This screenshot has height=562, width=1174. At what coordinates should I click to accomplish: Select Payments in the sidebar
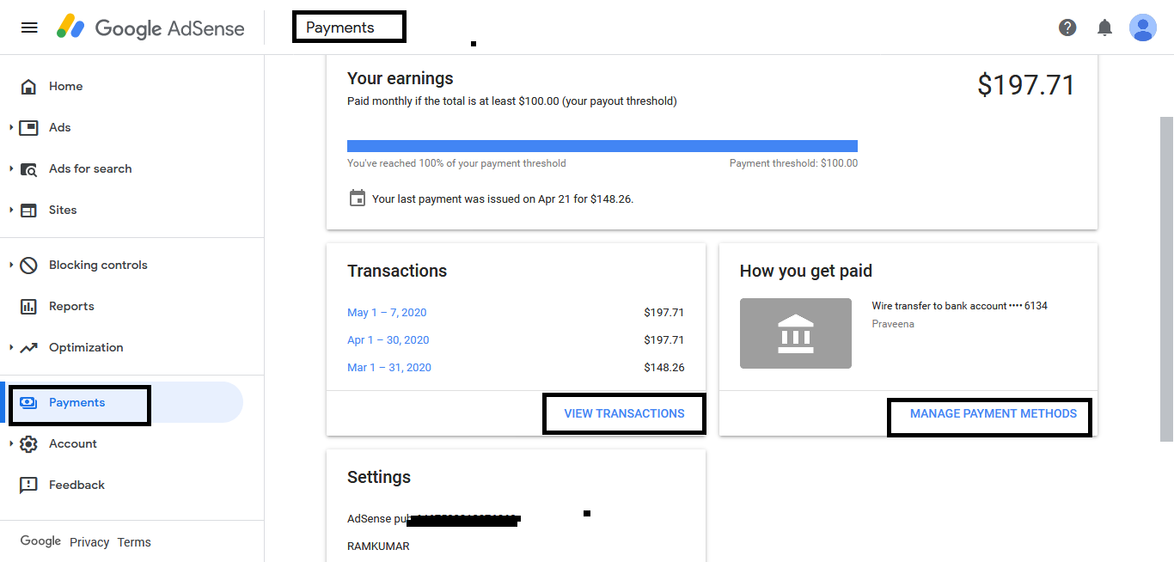pyautogui.click(x=77, y=403)
